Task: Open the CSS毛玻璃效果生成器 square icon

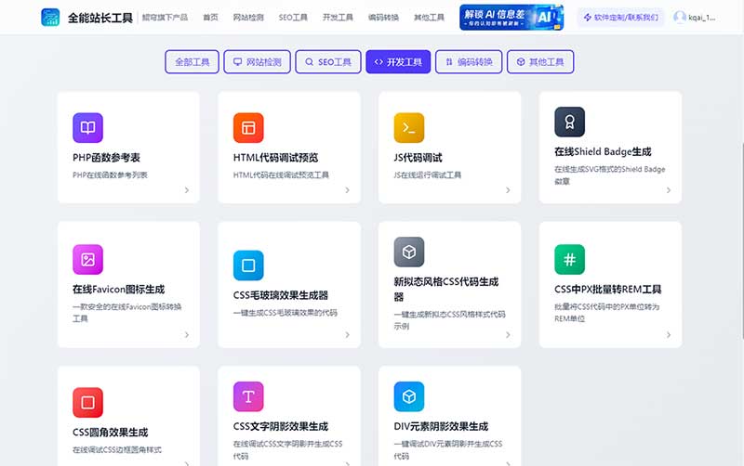Action: click(248, 265)
